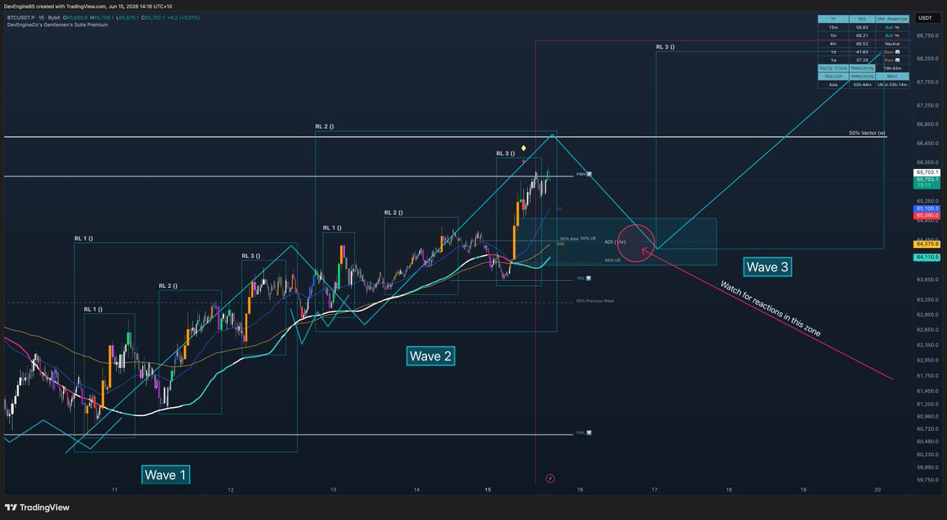
Task: Click the 'RSI' column header
Action: (863, 19)
